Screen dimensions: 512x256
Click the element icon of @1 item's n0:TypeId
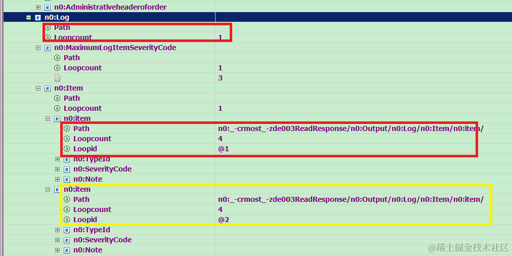(67, 159)
